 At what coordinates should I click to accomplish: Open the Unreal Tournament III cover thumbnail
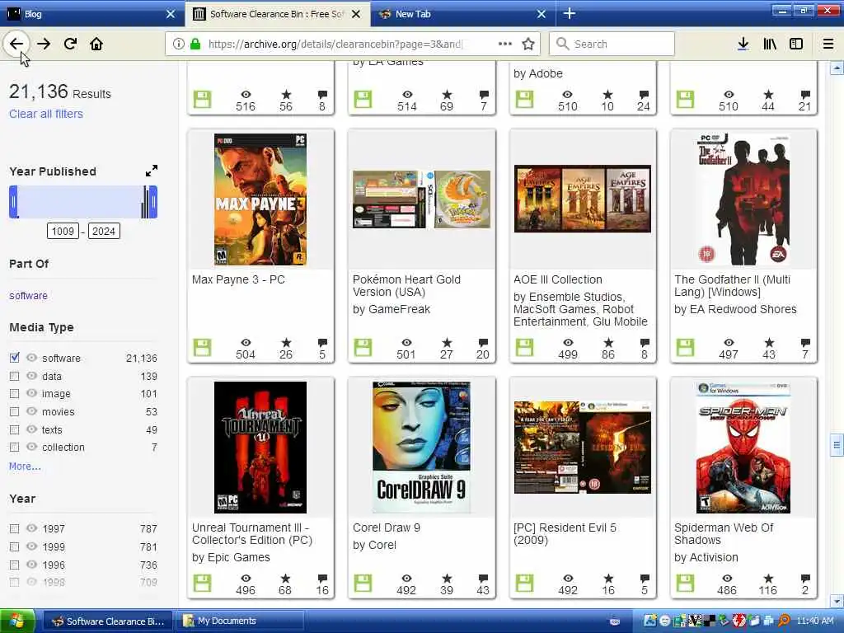260,448
